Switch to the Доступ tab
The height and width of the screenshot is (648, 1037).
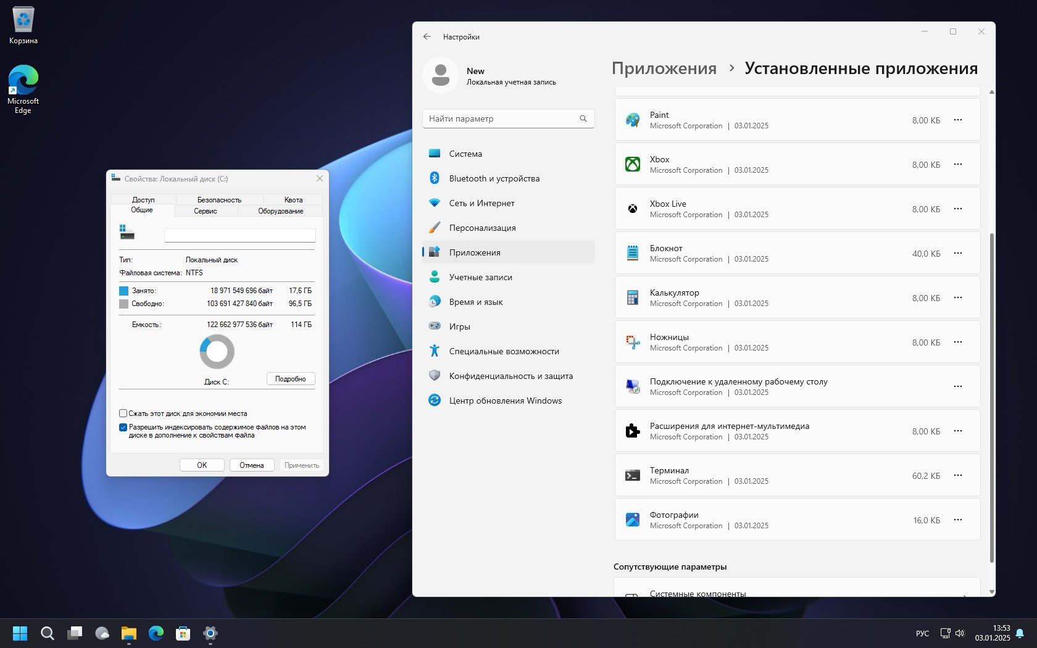pyautogui.click(x=143, y=199)
